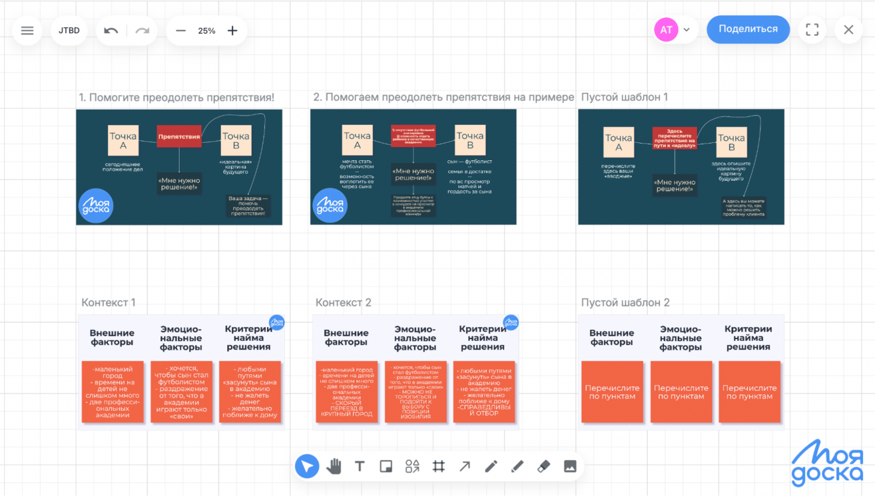Screen dimensions: 875x496
Task: Increase zoom with the plus button
Action: click(232, 30)
